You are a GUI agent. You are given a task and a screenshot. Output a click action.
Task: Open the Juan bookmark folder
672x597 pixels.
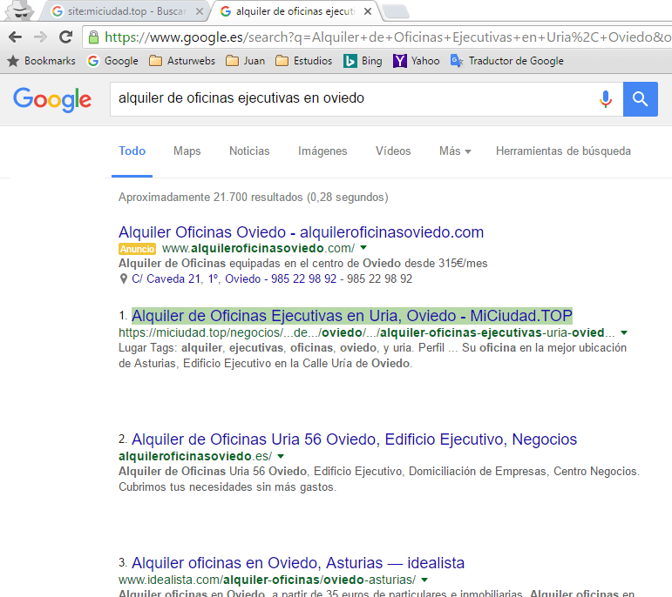coord(246,61)
